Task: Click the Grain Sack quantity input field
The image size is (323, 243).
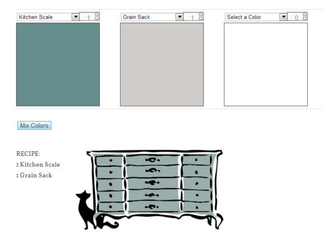Action: [191, 17]
